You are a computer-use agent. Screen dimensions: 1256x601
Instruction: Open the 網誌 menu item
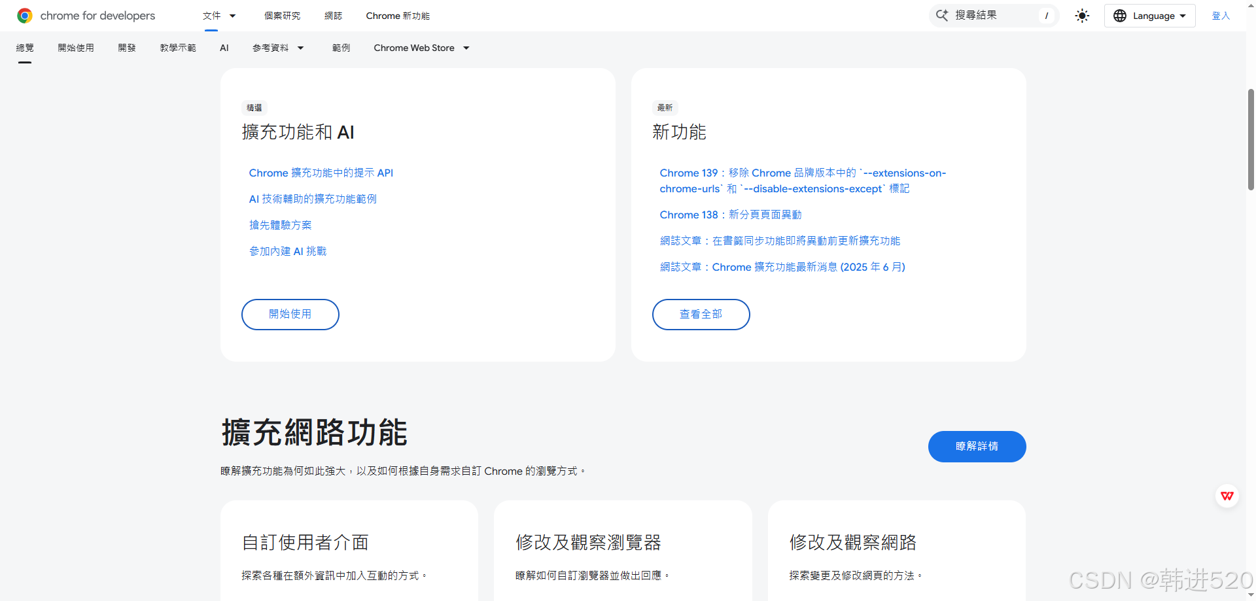[333, 16]
